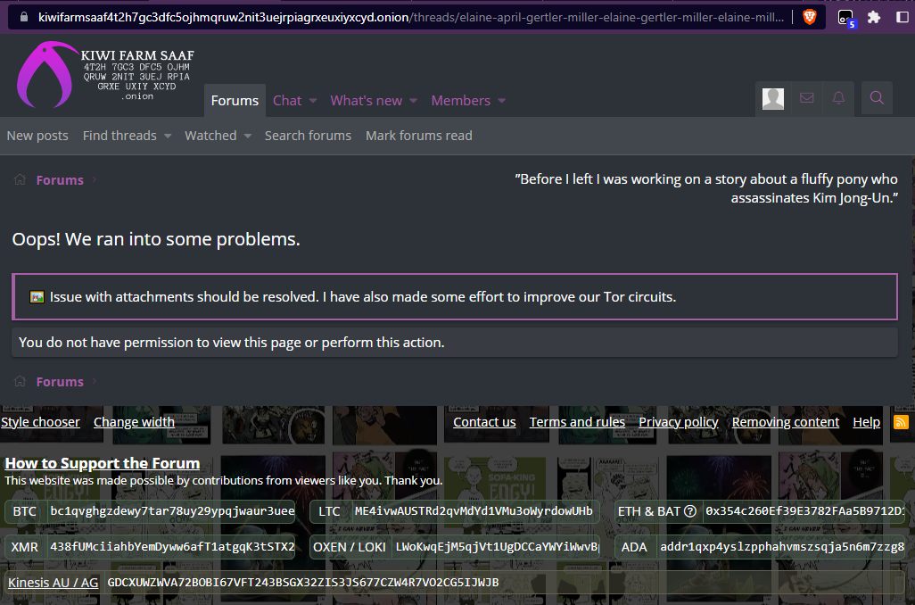Click the notice image icon beside attachments message
This screenshot has width=915, height=605.
click(37, 297)
